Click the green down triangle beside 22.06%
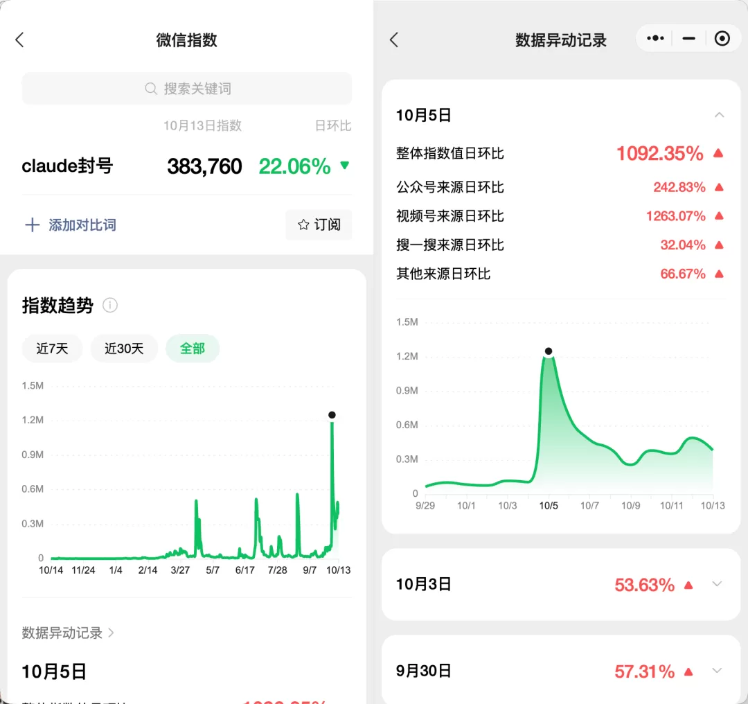The width and height of the screenshot is (748, 704). (x=345, y=166)
